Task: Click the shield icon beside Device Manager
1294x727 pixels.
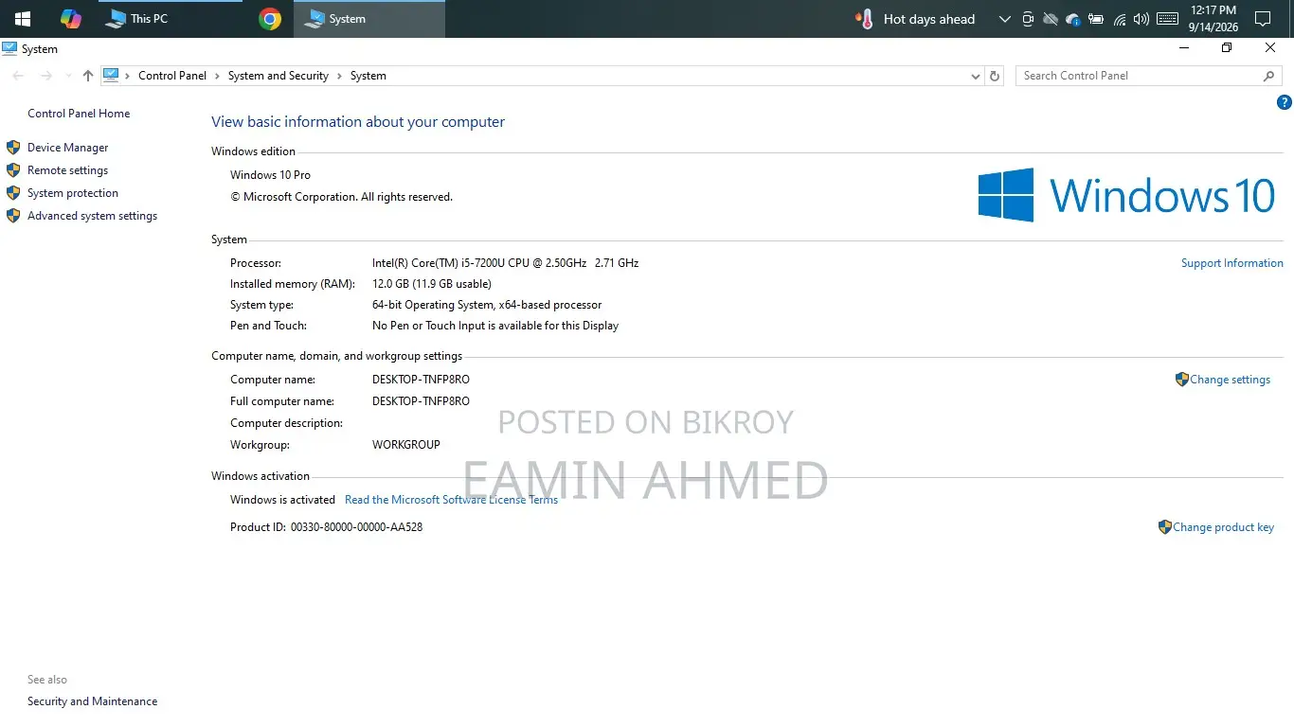Action: (13, 147)
